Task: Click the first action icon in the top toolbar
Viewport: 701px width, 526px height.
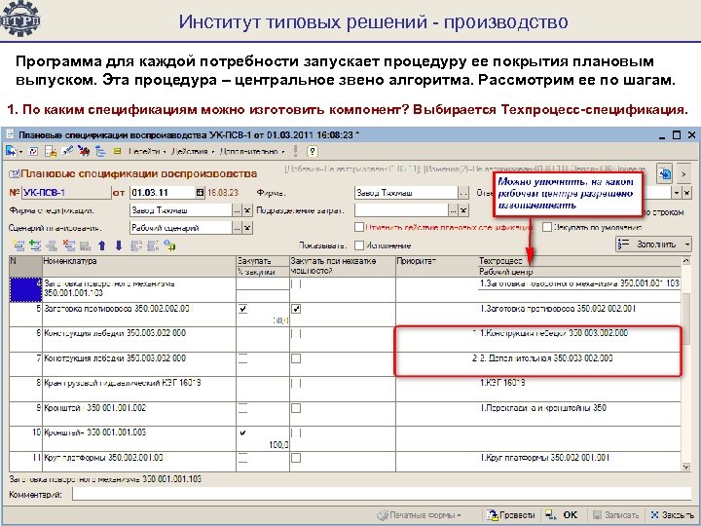Action: tap(11, 151)
